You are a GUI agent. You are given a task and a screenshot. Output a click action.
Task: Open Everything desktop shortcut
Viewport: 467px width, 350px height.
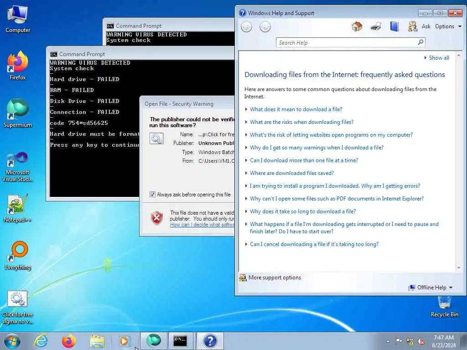[18, 256]
